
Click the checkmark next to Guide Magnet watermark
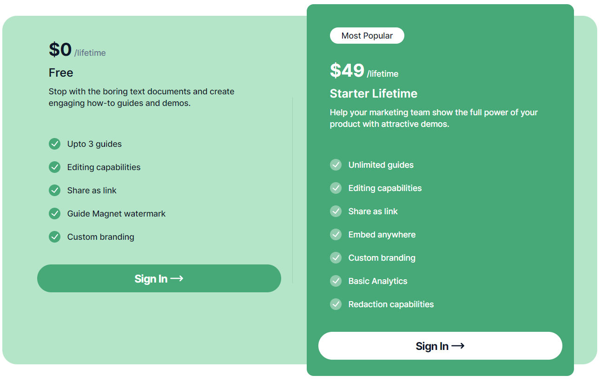coord(54,214)
